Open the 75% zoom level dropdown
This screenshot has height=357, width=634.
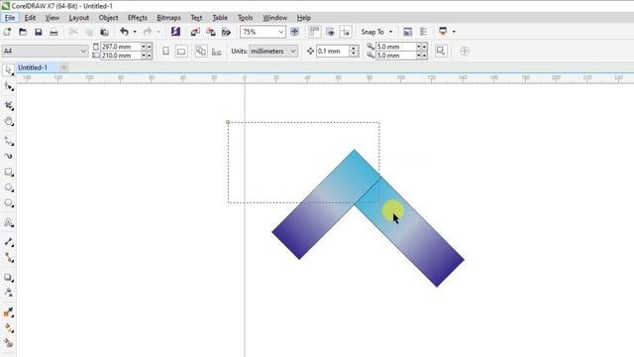pos(281,32)
